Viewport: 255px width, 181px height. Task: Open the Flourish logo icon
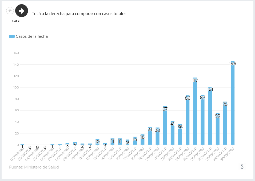coord(242,167)
